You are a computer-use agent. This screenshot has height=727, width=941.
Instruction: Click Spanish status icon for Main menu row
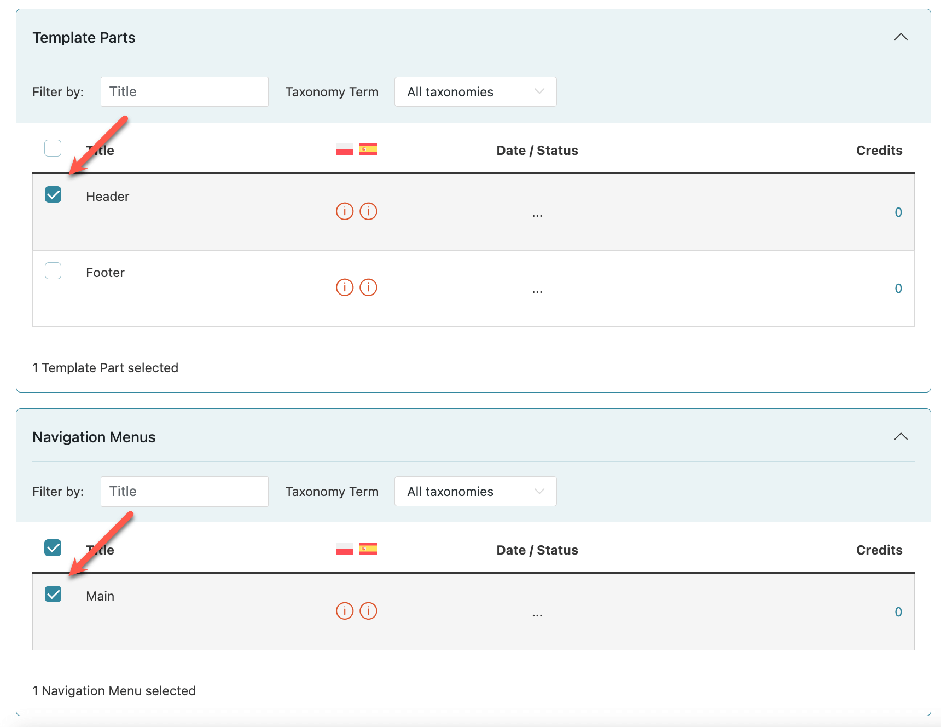point(368,611)
